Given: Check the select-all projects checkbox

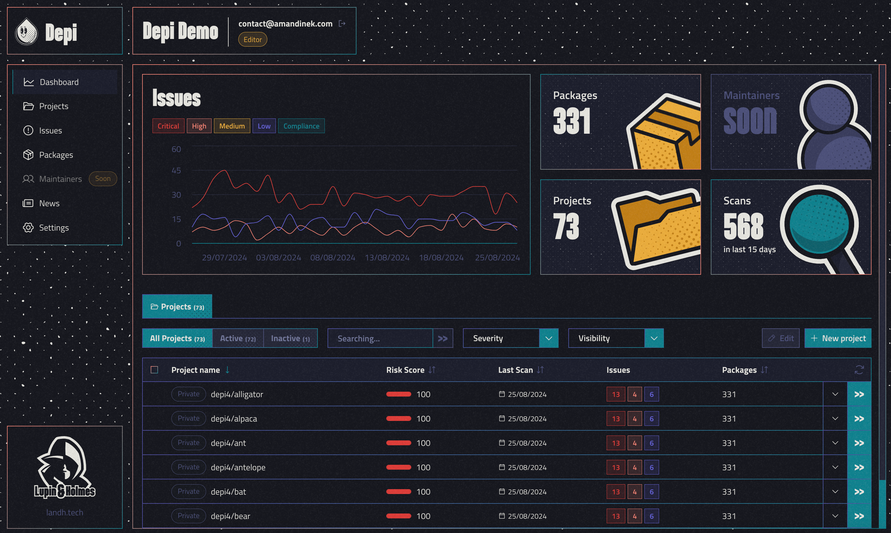Looking at the screenshot, I should (154, 370).
